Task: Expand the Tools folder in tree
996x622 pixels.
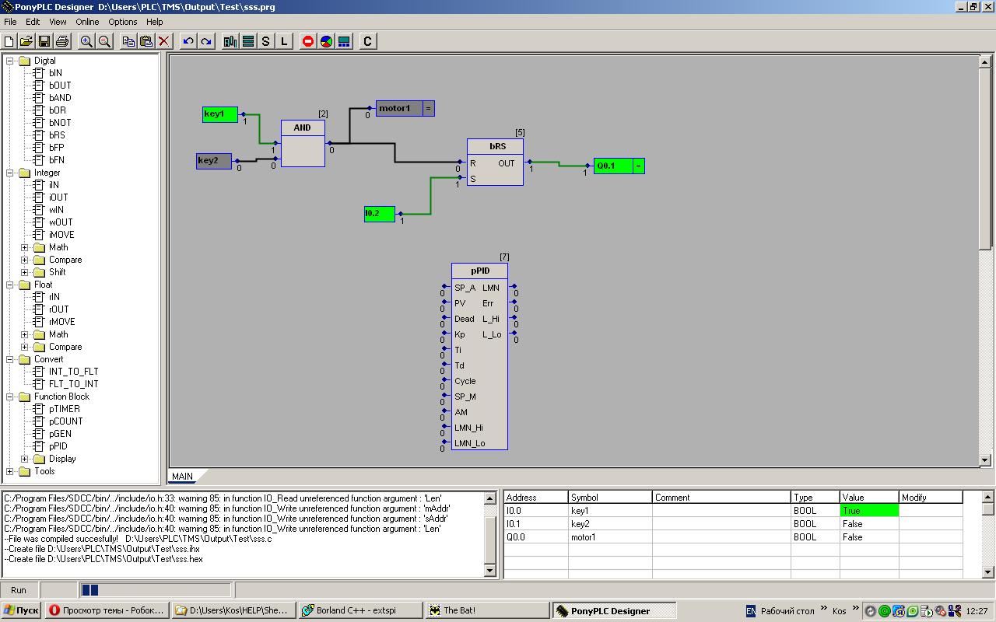Action: coord(10,471)
